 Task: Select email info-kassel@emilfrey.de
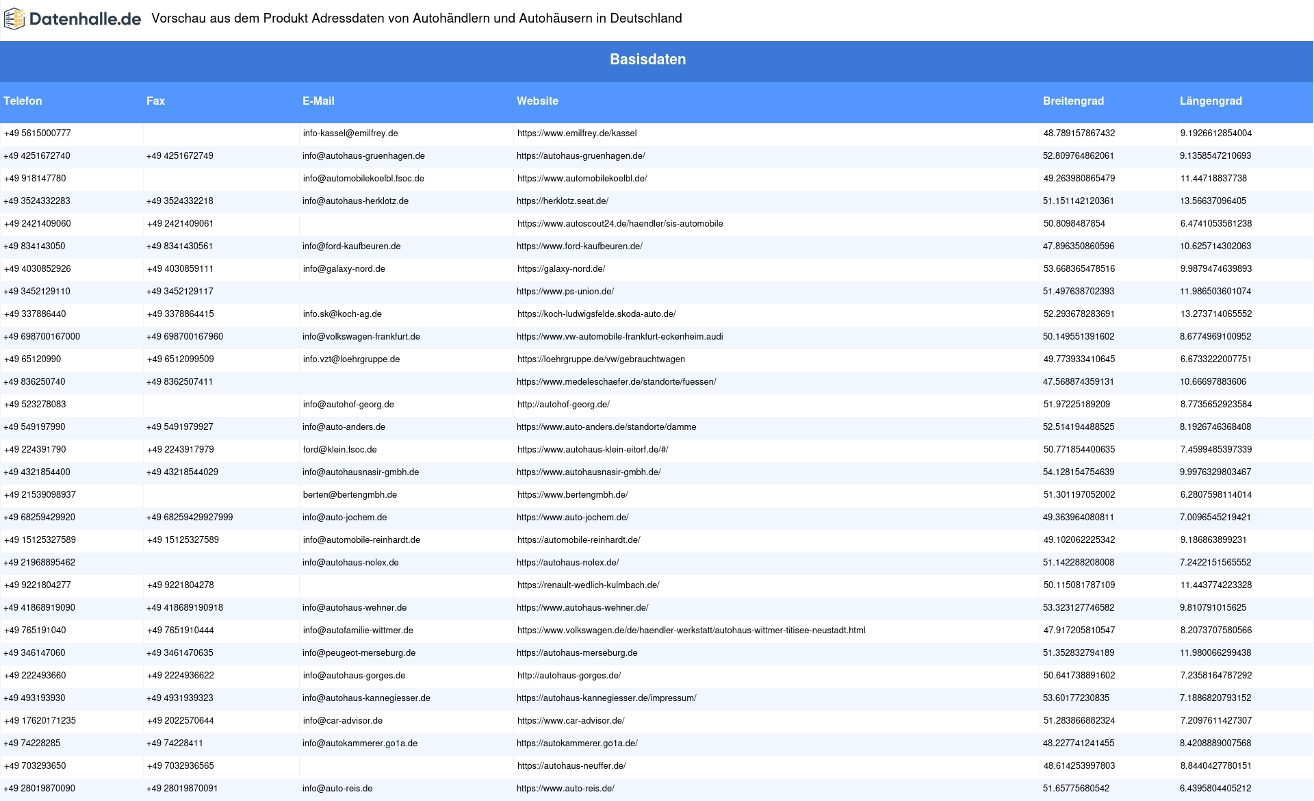click(x=350, y=133)
